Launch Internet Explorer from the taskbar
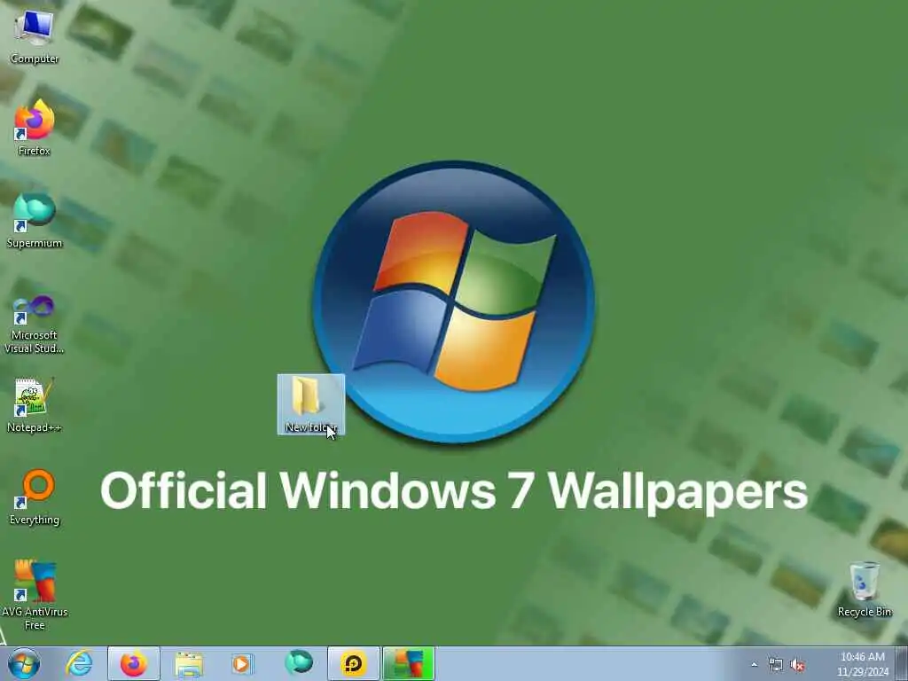908x681 pixels. click(x=79, y=663)
